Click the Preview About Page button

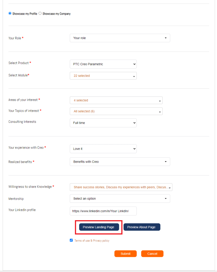142,227
